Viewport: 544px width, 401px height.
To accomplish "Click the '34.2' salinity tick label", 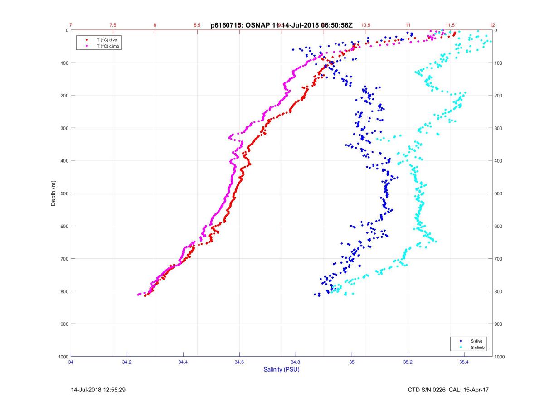I will [127, 362].
